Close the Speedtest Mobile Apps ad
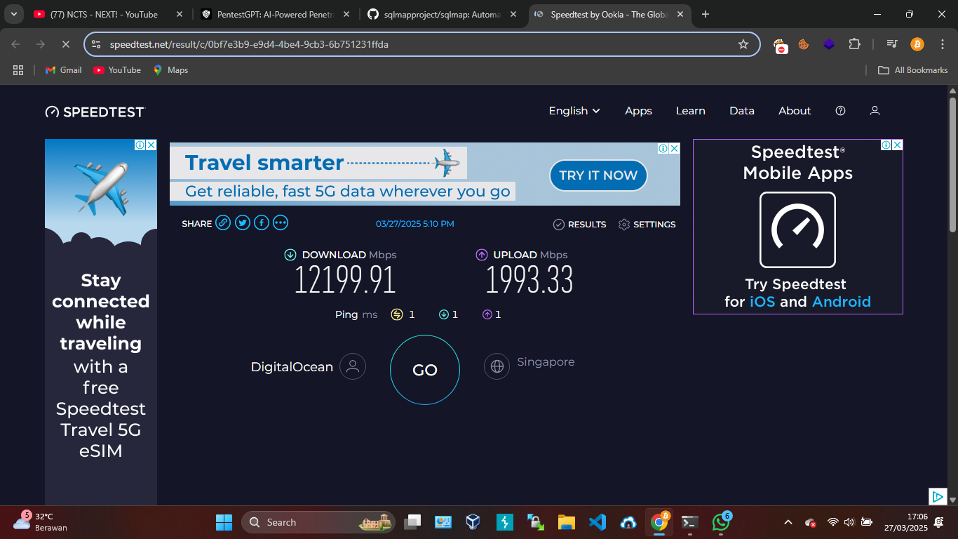This screenshot has height=539, width=958. (897, 145)
